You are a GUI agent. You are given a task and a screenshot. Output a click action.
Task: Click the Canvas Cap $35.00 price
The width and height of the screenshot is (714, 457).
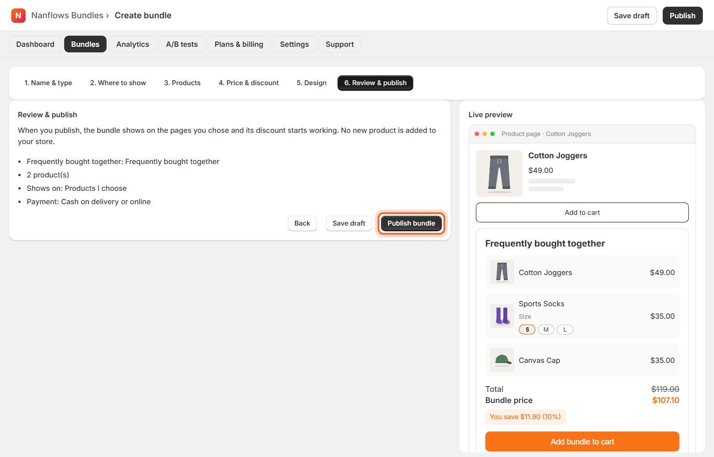point(662,360)
